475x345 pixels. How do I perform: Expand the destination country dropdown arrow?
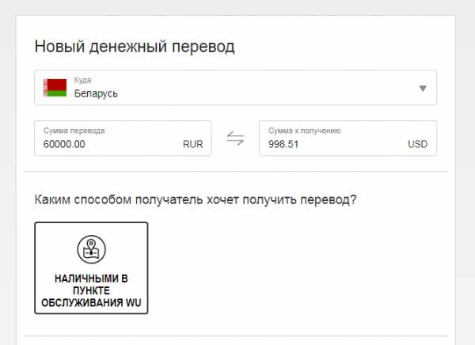point(423,88)
